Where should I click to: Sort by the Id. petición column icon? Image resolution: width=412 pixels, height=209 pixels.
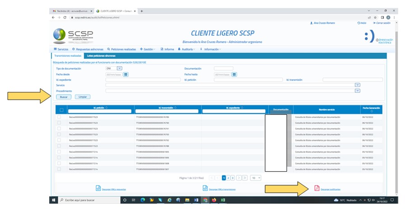point(107,108)
